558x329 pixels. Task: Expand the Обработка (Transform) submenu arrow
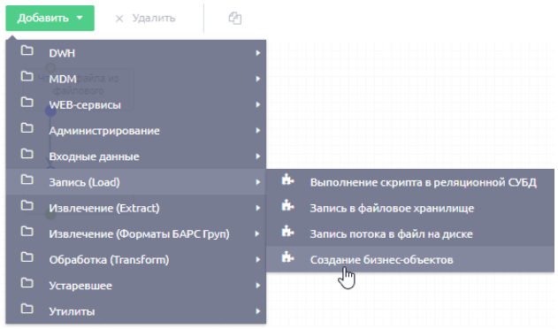point(258,259)
